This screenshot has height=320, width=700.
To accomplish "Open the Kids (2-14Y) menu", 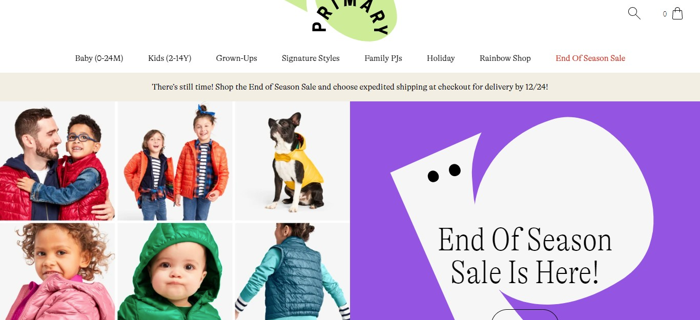I will coord(170,58).
